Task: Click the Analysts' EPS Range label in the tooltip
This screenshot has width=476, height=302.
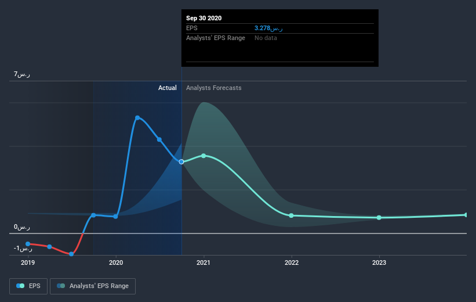Action: click(x=216, y=38)
